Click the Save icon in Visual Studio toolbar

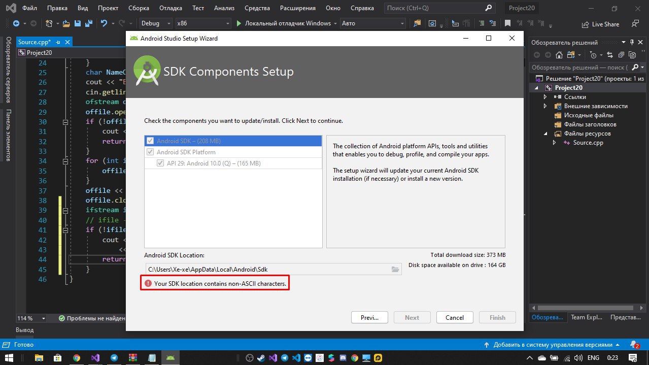tap(78, 23)
